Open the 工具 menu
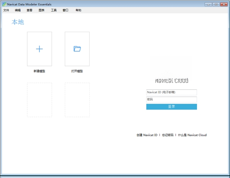 click(x=54, y=10)
